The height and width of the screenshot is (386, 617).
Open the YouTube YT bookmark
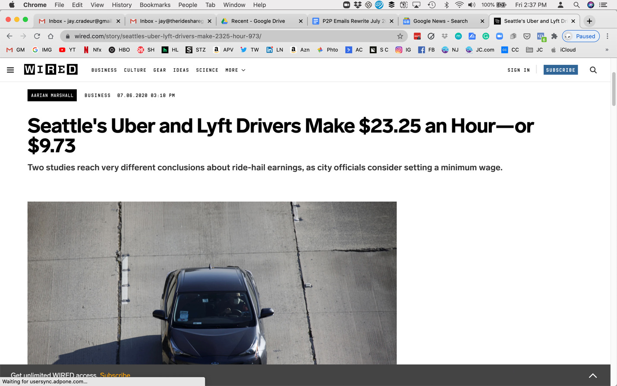point(67,50)
